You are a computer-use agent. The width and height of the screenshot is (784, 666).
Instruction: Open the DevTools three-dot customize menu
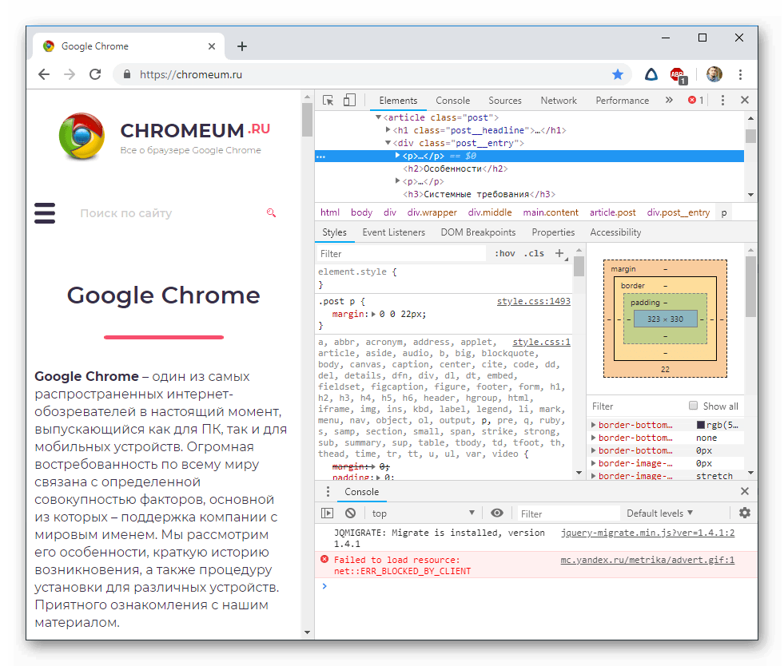click(722, 101)
